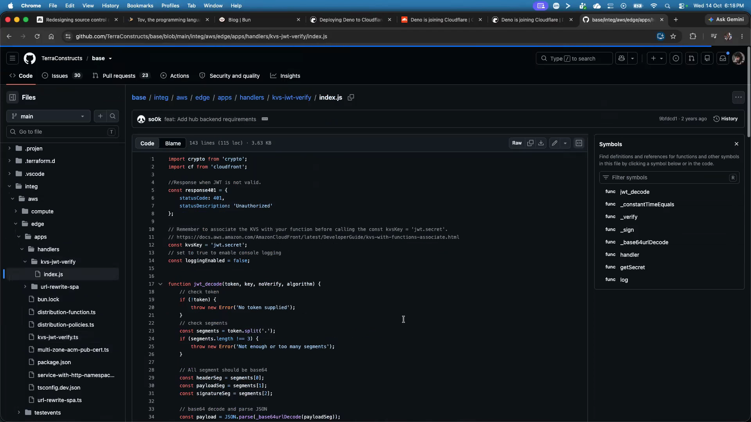
Task: Copy file path next to index.js
Action: coord(351,98)
